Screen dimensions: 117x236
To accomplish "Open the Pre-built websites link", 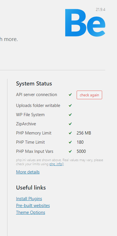I will 33,206.
